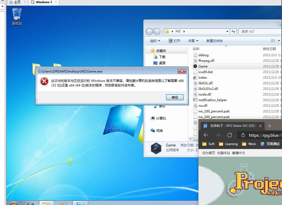Click 确定 in the error dialog

click(175, 97)
